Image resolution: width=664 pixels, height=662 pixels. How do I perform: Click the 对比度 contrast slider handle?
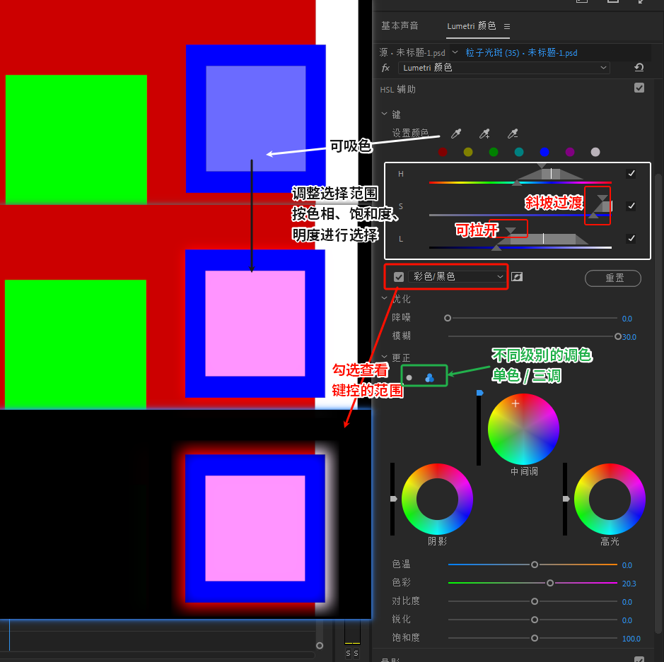[x=535, y=601]
